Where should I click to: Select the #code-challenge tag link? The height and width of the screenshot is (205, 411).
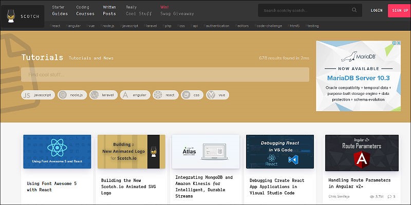pyautogui.click(x=268, y=26)
